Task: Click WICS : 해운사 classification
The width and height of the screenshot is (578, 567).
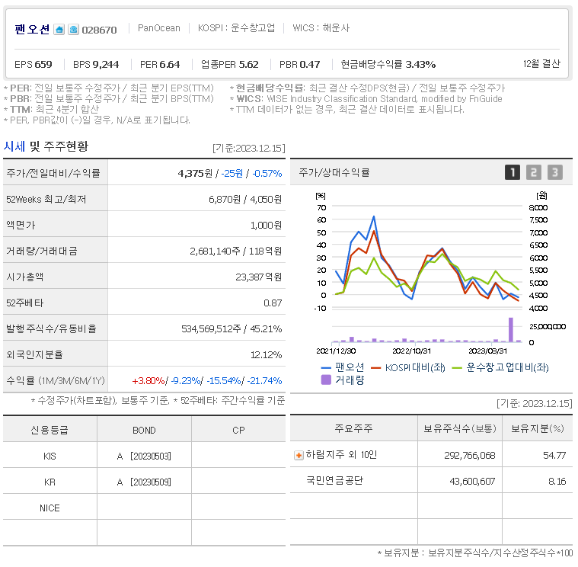Action: [321, 28]
